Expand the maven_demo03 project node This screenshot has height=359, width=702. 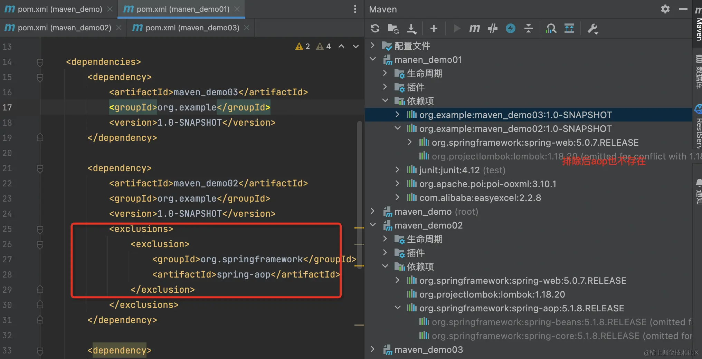[372, 349]
